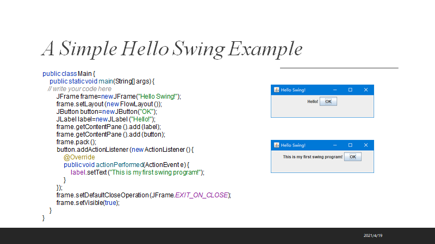Click the Java icon in the lower Hello Swing! window

point(276,145)
